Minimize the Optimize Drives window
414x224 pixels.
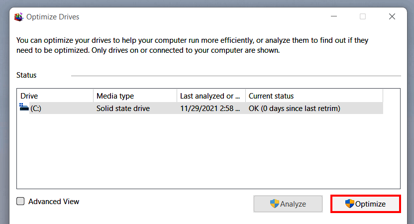(333, 16)
